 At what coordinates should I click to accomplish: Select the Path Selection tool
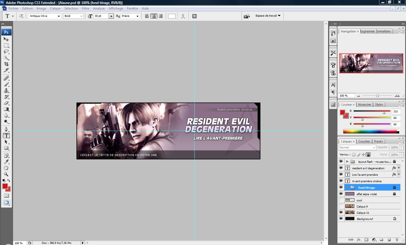[6, 142]
